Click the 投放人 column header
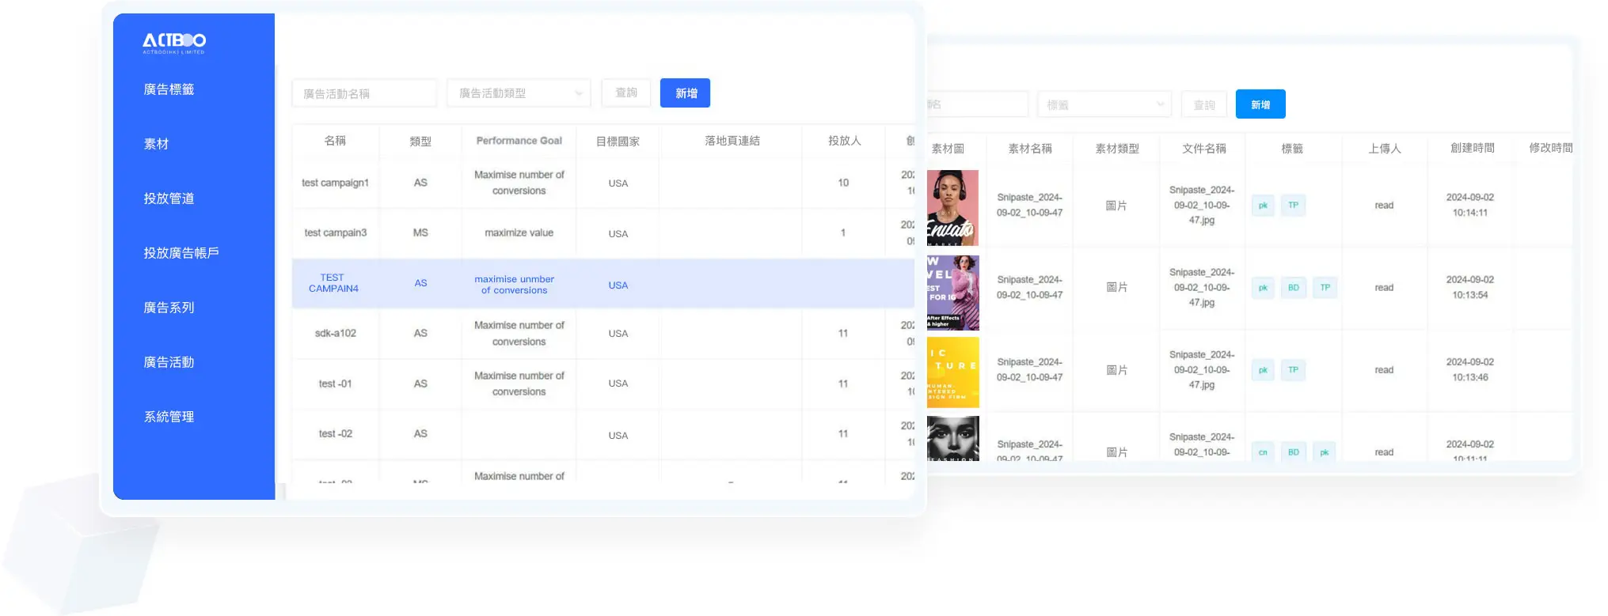This screenshot has width=1608, height=616. (844, 141)
